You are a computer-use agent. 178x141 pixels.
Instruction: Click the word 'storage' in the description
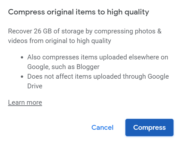click(73, 31)
